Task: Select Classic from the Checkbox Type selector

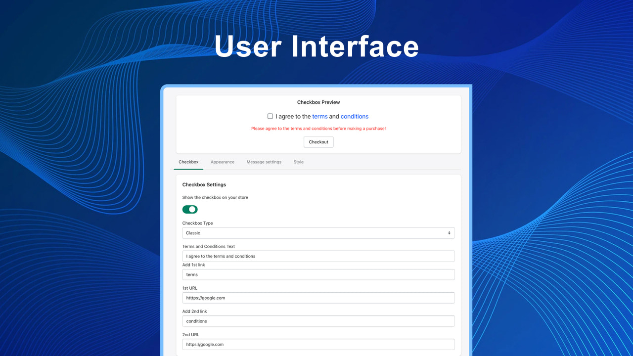Action: tap(318, 232)
